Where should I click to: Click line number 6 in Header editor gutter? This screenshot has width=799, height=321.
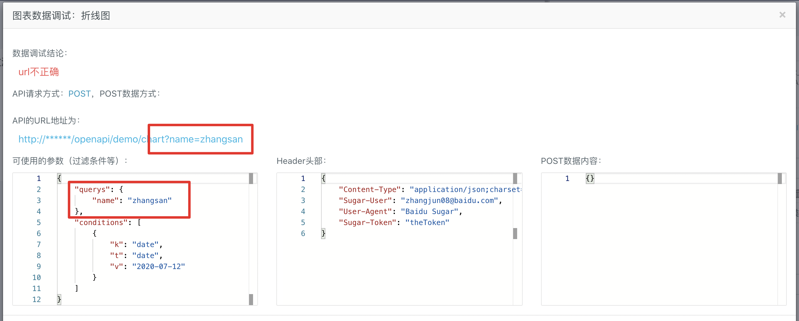point(303,234)
